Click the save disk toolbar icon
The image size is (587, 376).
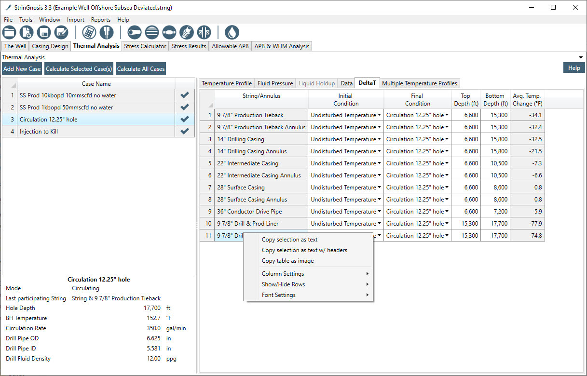coord(44,33)
